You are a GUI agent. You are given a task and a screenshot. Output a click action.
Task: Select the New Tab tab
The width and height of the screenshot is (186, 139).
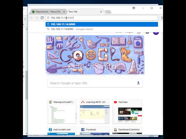click(x=85, y=12)
